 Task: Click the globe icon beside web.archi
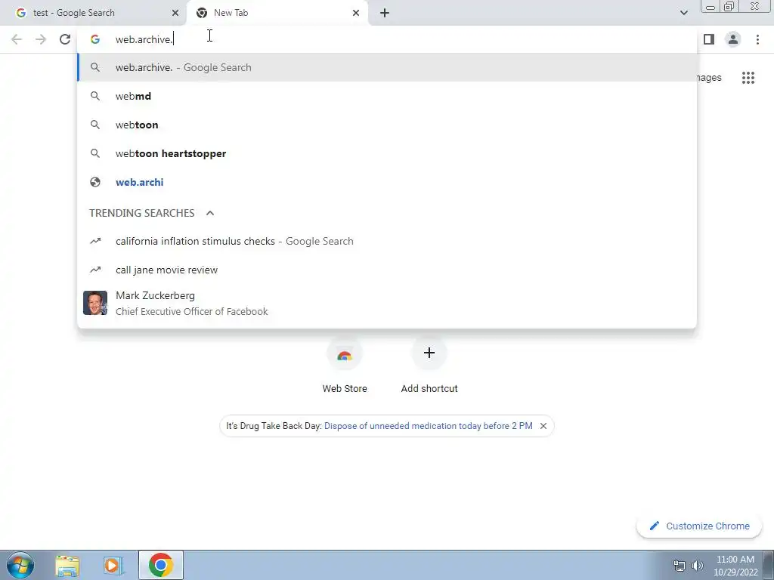tap(95, 182)
